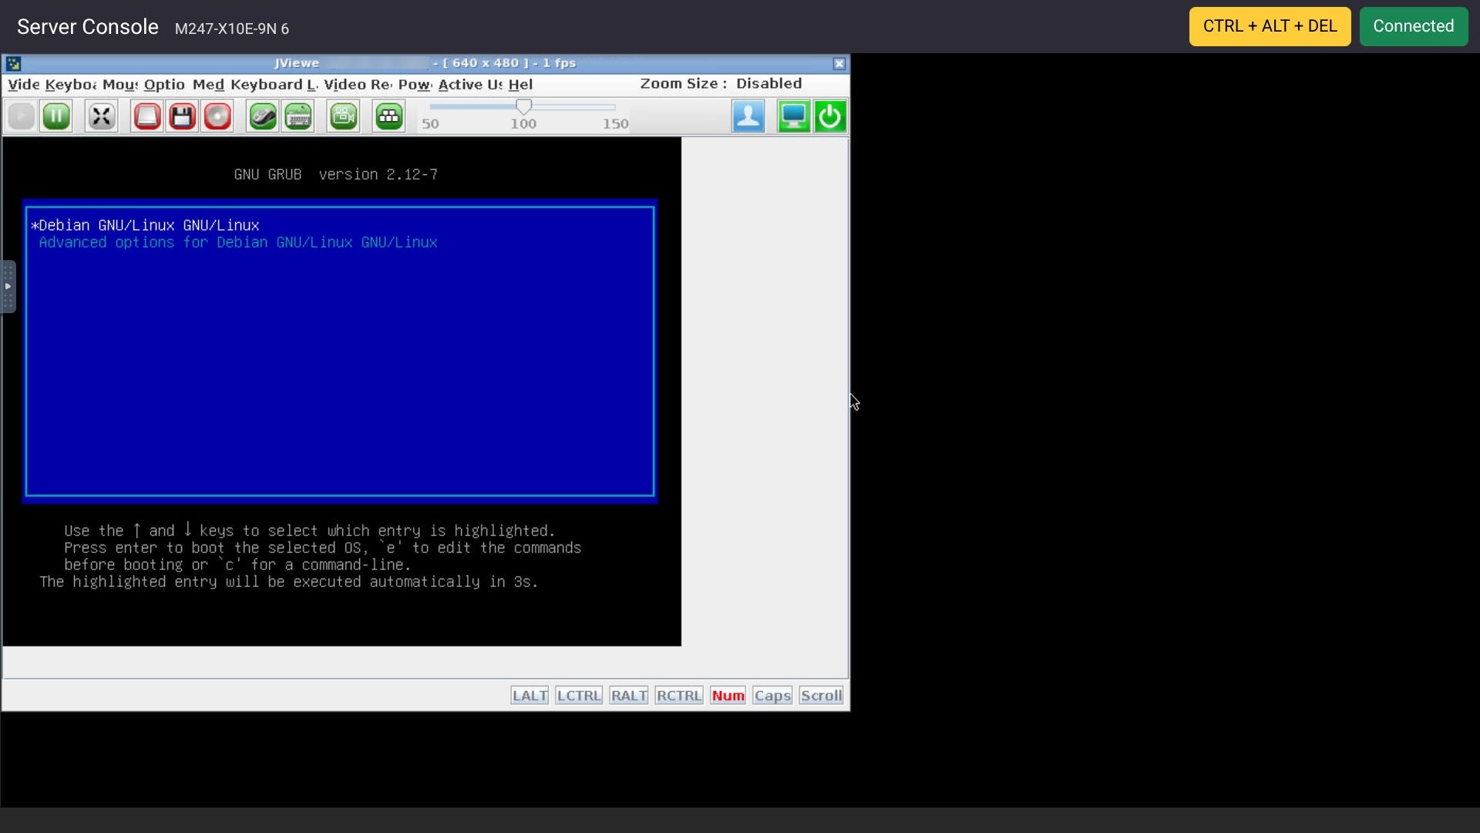Click the green monitor display icon

click(x=793, y=116)
